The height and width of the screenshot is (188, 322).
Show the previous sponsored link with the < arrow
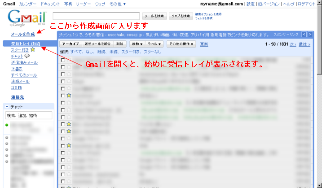click(x=304, y=34)
